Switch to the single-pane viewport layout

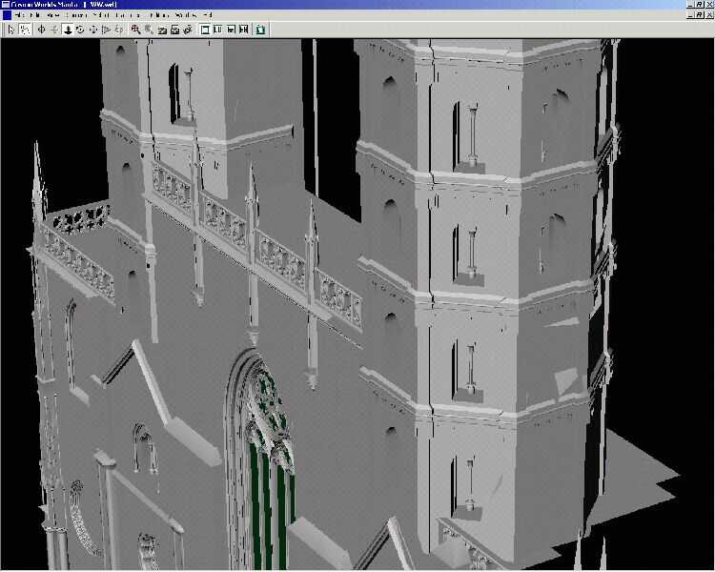206,30
